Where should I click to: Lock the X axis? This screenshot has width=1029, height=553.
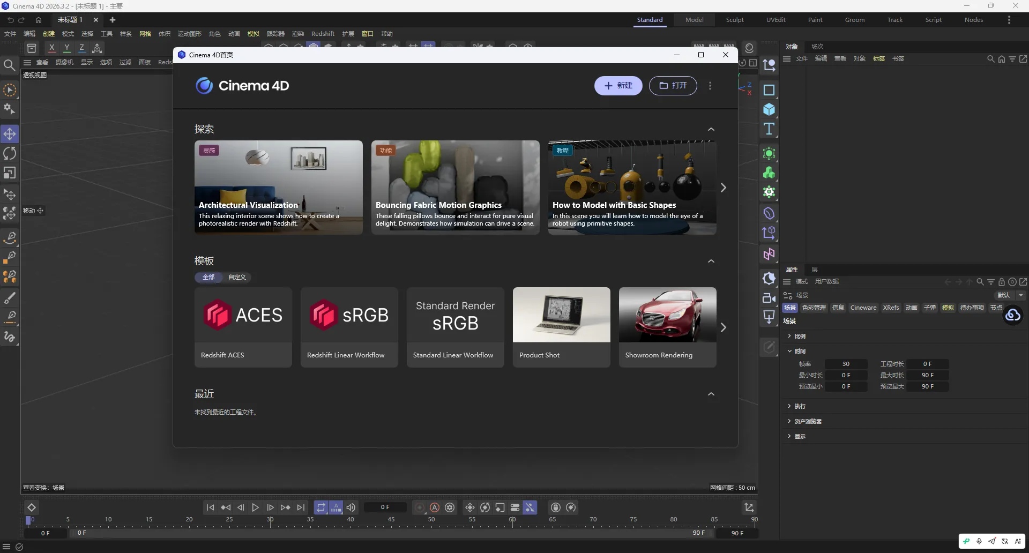[51, 48]
